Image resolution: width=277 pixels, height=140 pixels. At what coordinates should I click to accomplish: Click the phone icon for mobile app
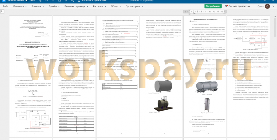coord(79,1)
